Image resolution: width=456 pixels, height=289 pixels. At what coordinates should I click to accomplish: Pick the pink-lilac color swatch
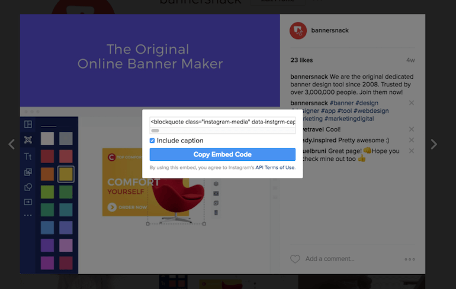[x=66, y=245]
